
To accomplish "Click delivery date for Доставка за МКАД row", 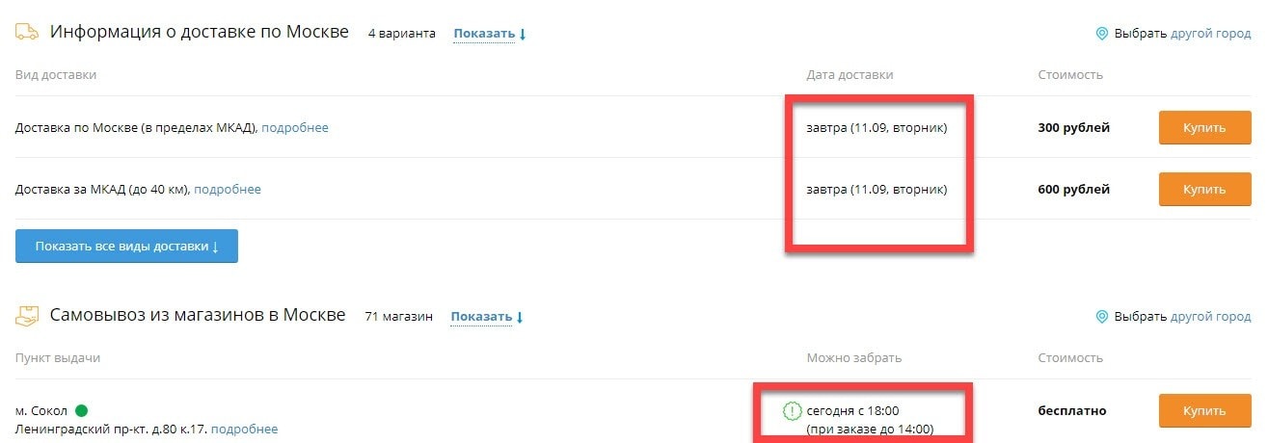I will (x=877, y=189).
